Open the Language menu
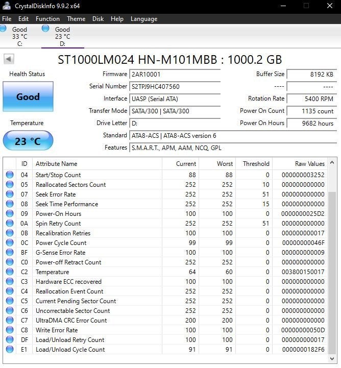Screen dimensions: 341x368 [x=144, y=19]
